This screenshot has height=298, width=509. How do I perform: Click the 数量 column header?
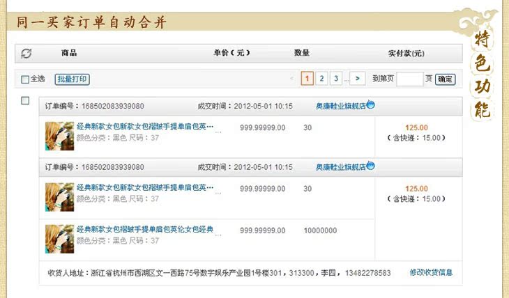tap(302, 53)
